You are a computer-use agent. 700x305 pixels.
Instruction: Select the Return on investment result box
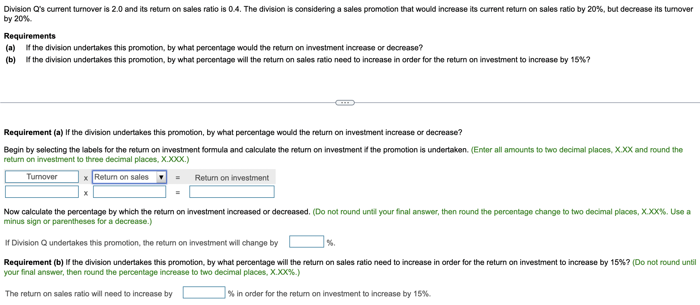pyautogui.click(x=231, y=192)
